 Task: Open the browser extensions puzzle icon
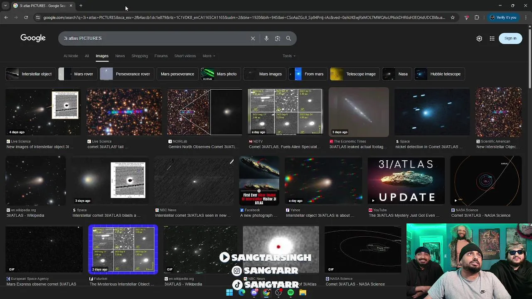(x=477, y=17)
